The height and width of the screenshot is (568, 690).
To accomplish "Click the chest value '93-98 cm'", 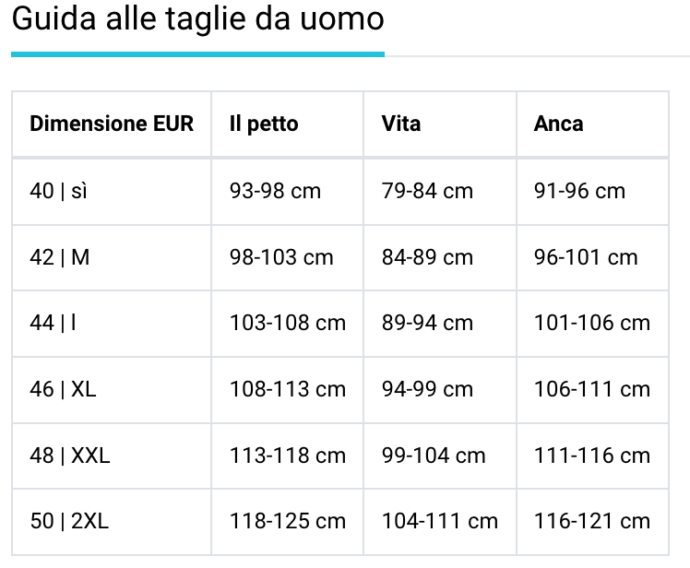I will click(x=275, y=191).
